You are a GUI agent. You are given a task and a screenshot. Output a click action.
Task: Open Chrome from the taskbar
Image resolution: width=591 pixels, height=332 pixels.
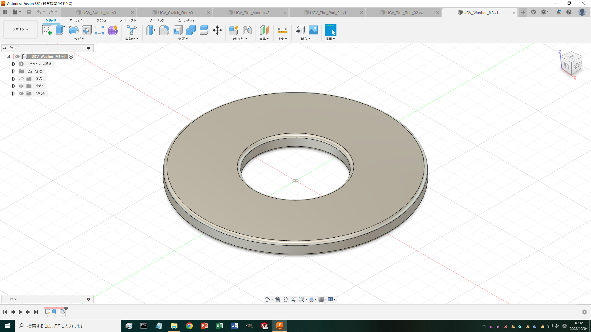click(189, 326)
